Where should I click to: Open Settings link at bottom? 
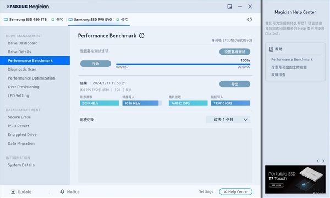tap(206, 192)
